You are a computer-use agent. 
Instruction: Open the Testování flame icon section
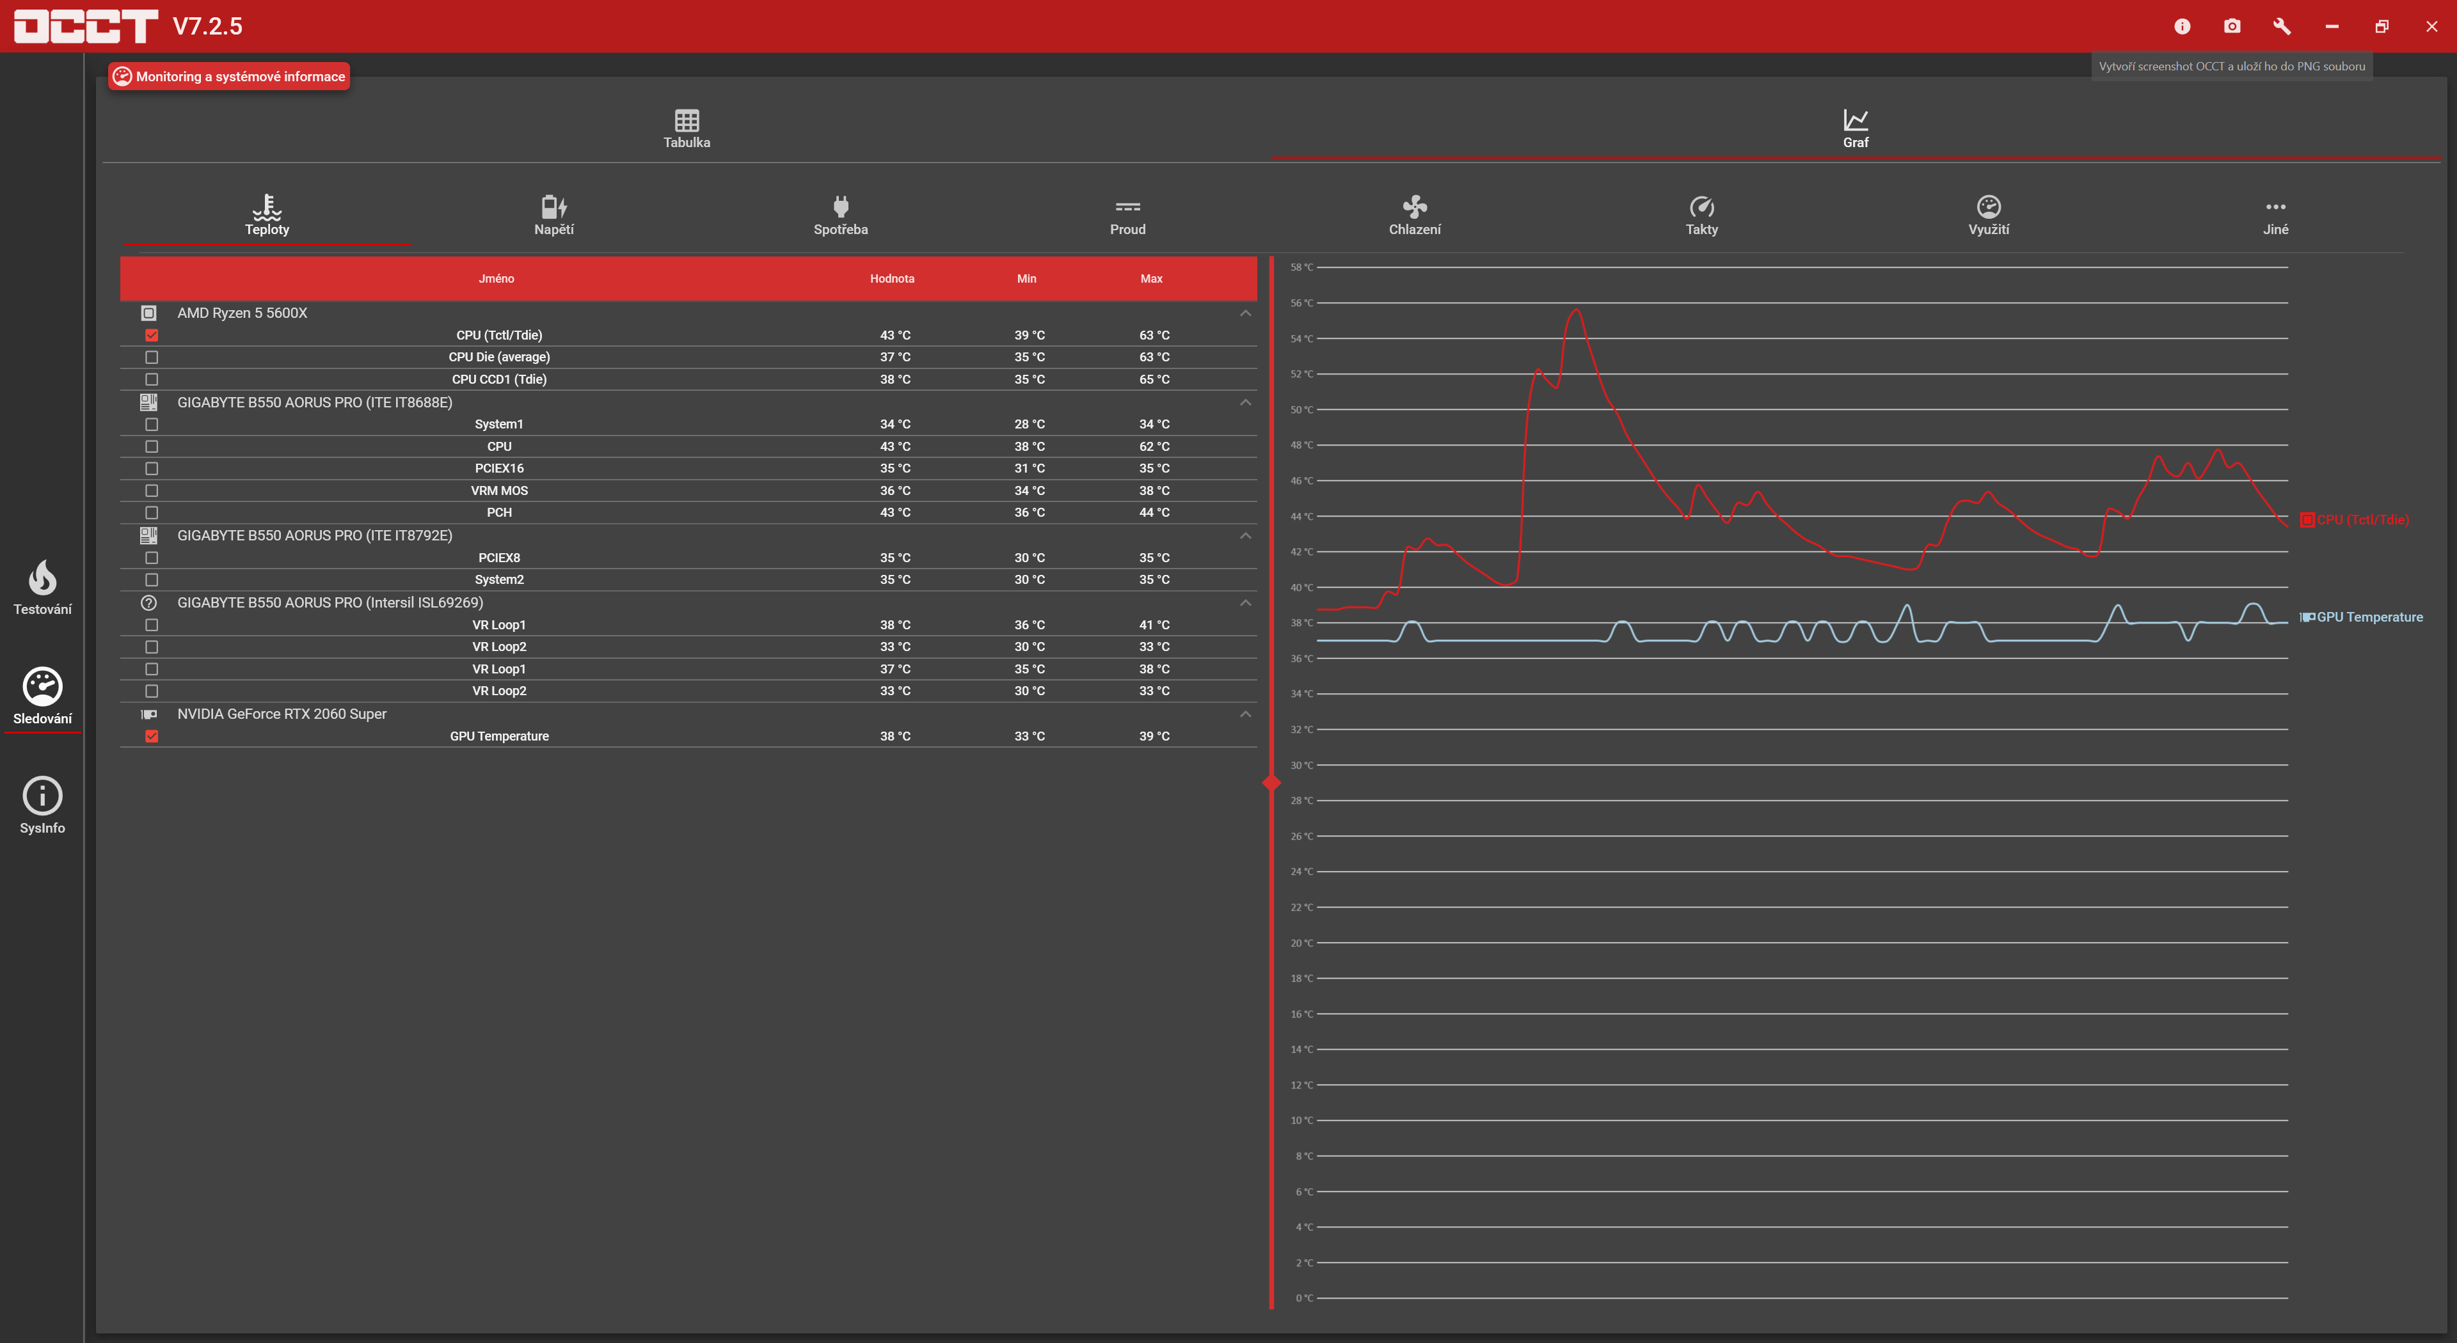click(42, 586)
